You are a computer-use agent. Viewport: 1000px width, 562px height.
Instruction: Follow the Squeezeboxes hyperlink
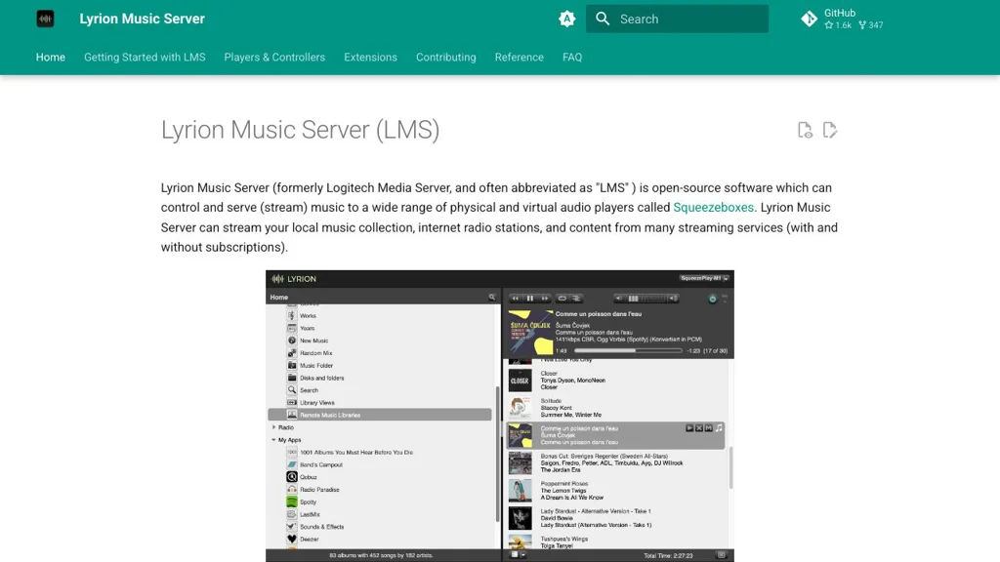click(715, 207)
